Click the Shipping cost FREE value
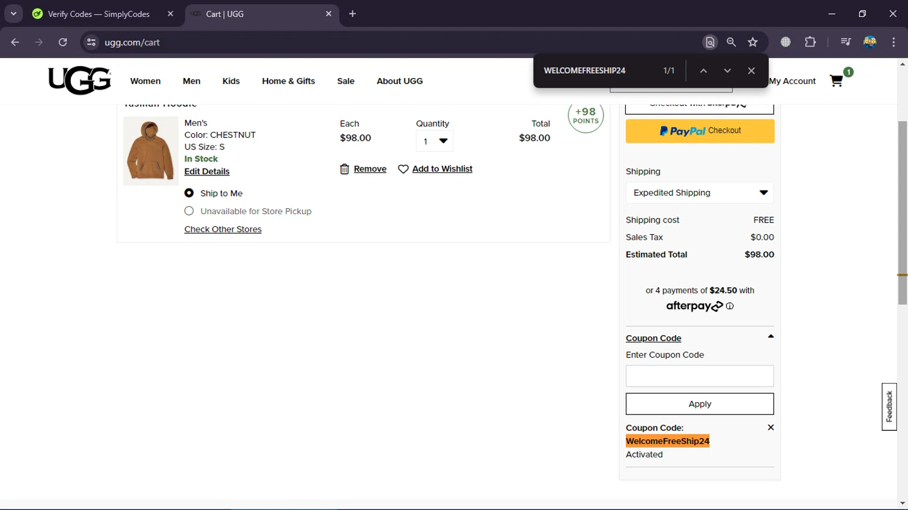908x510 pixels. 764,220
